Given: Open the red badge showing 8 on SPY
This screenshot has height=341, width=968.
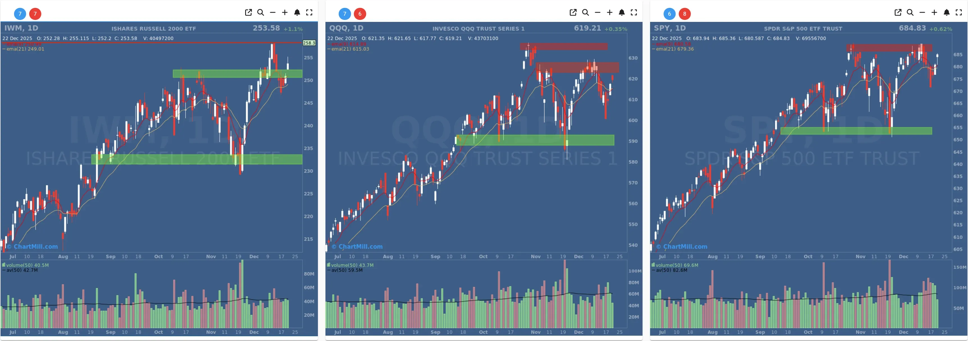Looking at the screenshot, I should [x=685, y=13].
